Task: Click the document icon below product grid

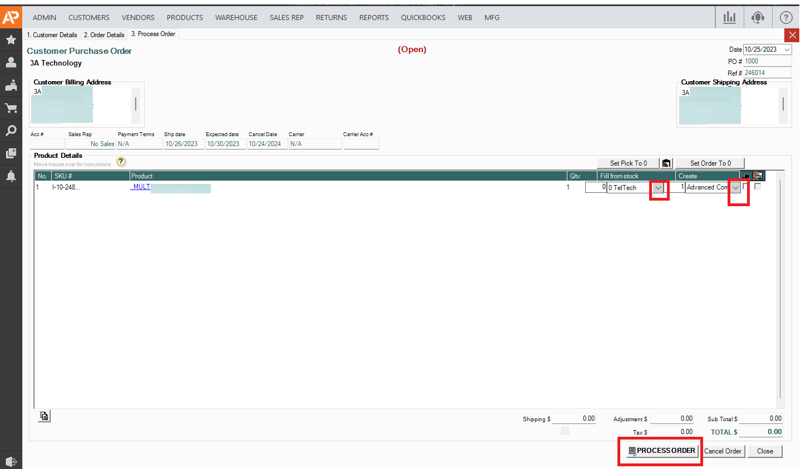Action: 44,416
